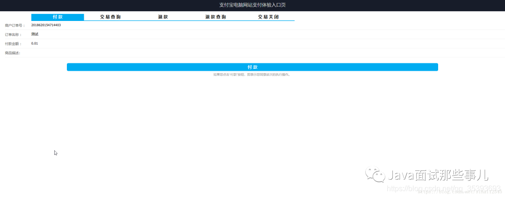Image resolution: width=505 pixels, height=197 pixels.
Task: Click the 商户订单号 label
Action: 15,25
